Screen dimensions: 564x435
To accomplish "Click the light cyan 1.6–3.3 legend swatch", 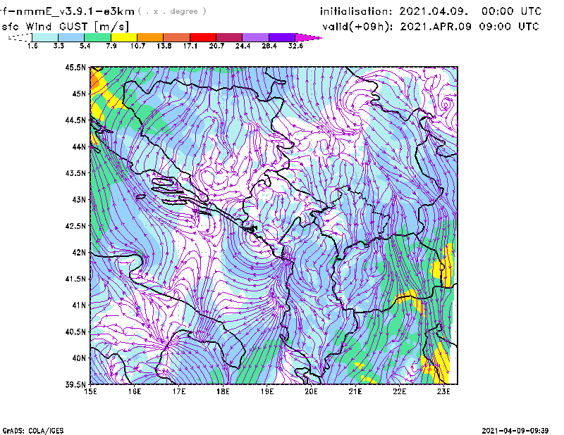I will 45,37.
